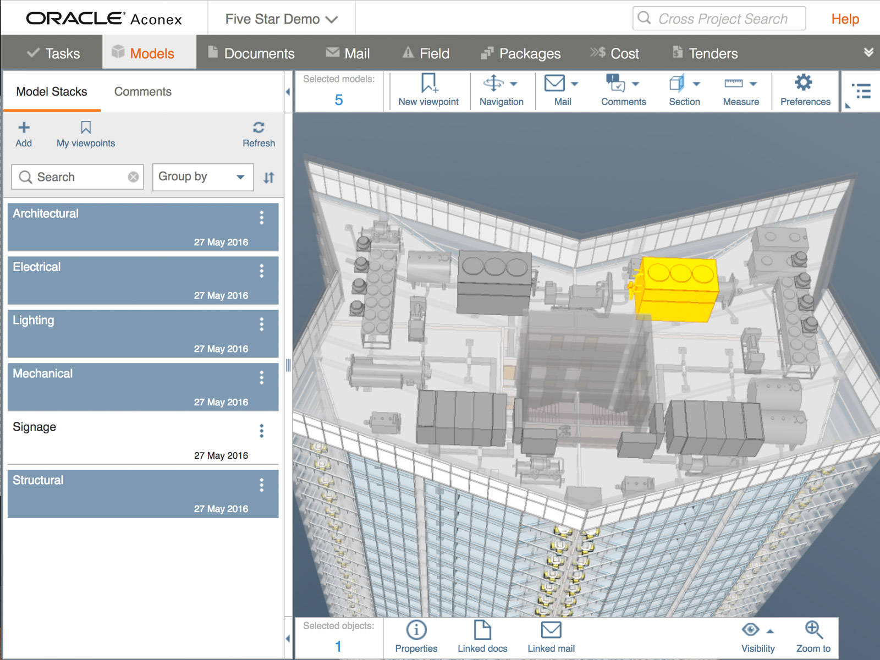This screenshot has height=660, width=880.
Task: Zoom to the selected object
Action: [x=813, y=630]
